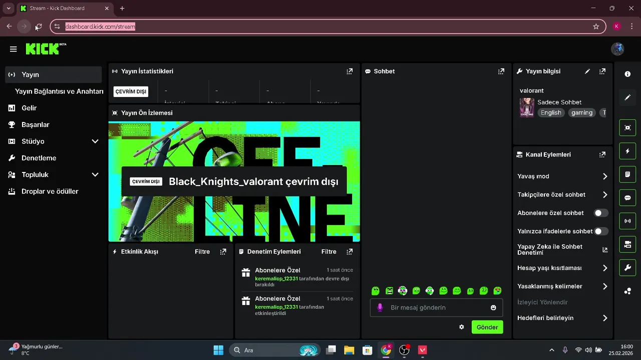Open Hesap yaşı kısıtlaması options chevron
Screen dimensions: 641x360
[605, 268]
